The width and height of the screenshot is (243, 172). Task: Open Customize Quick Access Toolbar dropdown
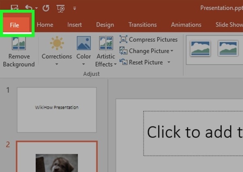(x=74, y=8)
